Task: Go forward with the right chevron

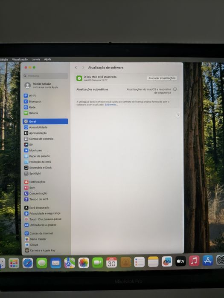Action: [x=83, y=67]
